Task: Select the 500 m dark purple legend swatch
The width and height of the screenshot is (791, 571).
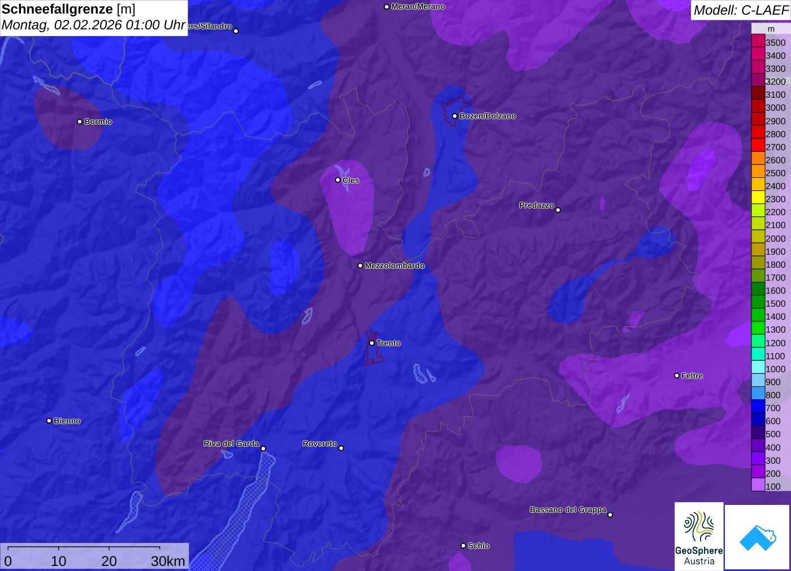Action: (x=758, y=433)
